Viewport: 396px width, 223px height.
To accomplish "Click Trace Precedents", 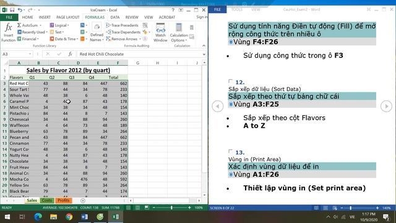I will (123, 25).
